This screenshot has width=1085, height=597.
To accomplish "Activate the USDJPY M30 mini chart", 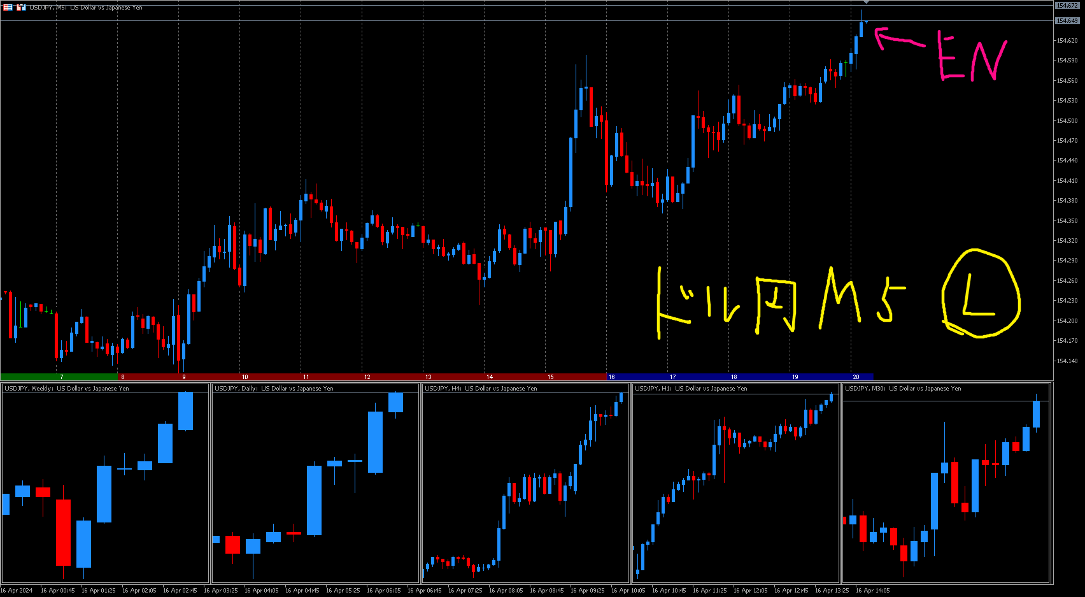I will click(x=946, y=484).
